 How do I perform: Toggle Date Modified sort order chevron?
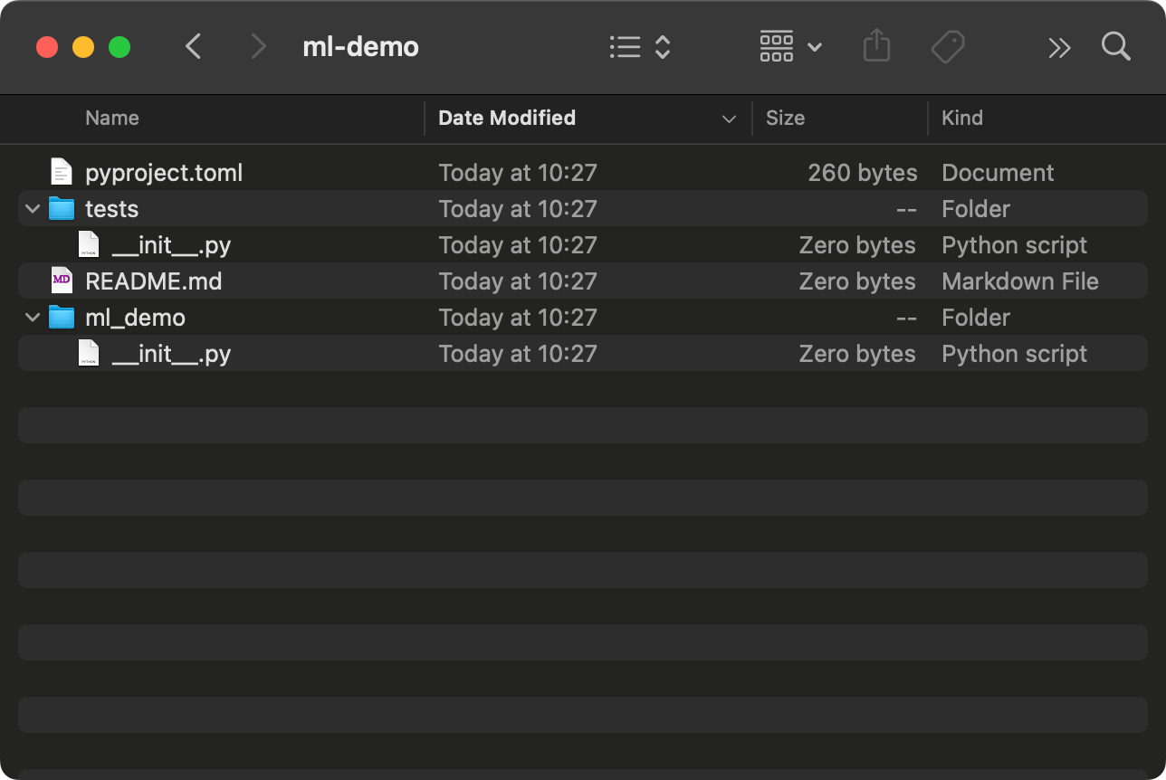click(729, 119)
